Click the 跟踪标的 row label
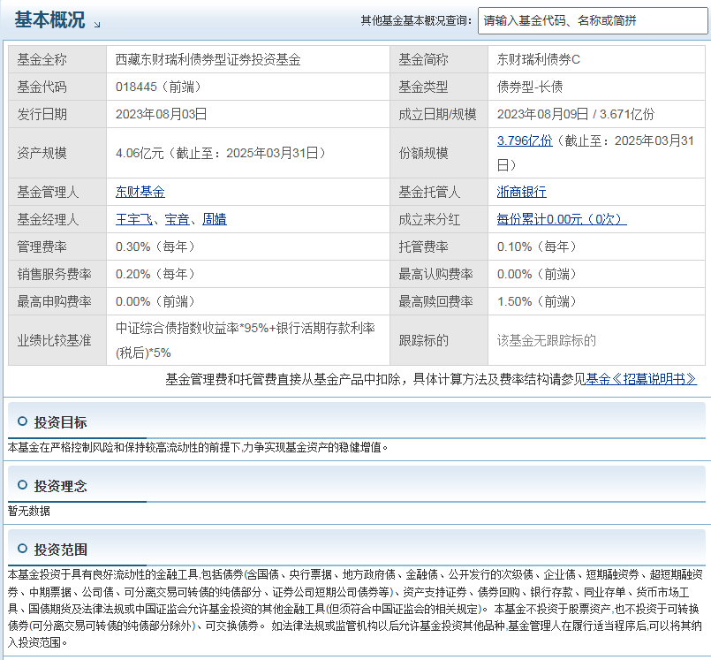 point(423,340)
